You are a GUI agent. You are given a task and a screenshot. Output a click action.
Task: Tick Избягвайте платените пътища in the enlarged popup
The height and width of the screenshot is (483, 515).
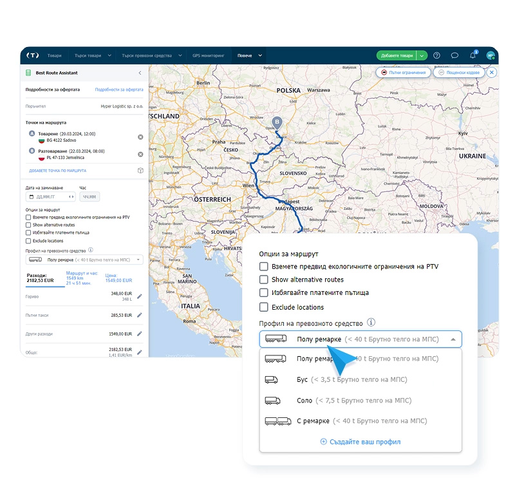(263, 293)
